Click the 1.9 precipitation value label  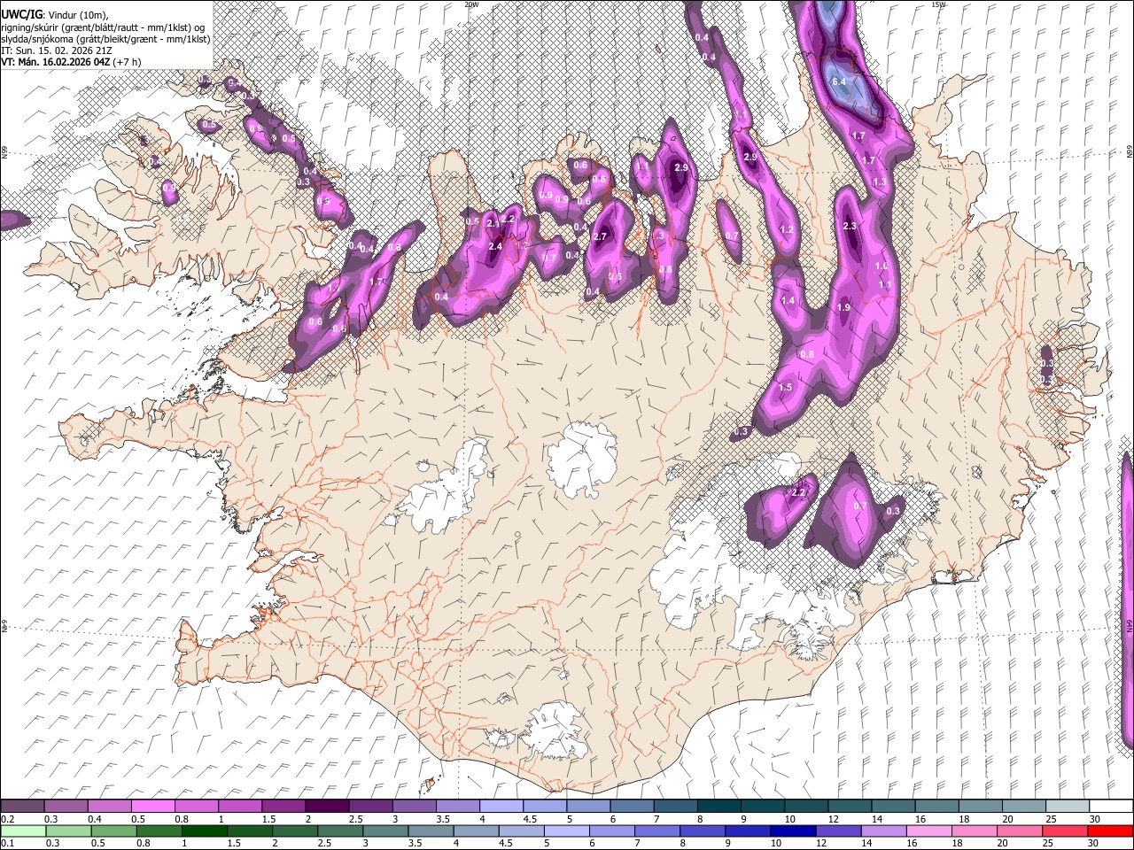click(843, 308)
